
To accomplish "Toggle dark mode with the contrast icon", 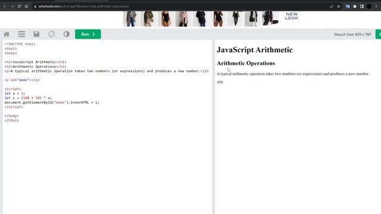I will (x=66, y=34).
